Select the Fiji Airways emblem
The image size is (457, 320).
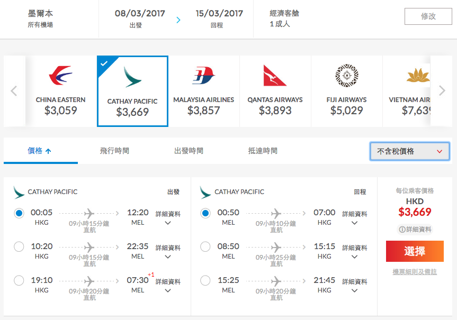tap(346, 76)
